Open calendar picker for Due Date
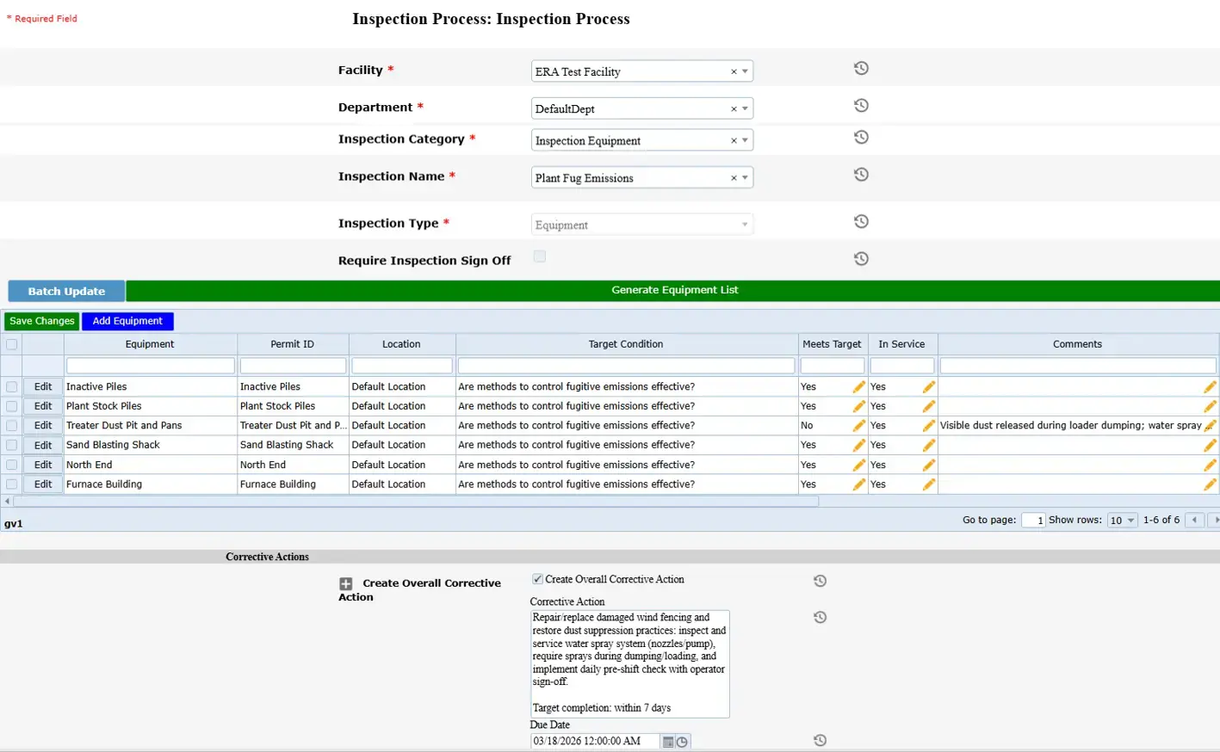1220x752 pixels. pos(668,742)
